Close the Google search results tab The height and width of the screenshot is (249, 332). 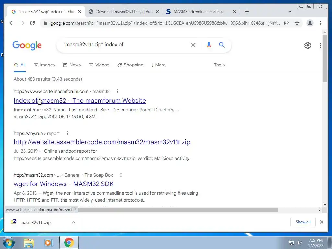click(x=80, y=12)
